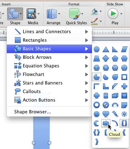Open the Flowchart shapes submenu
The image size is (130, 149).
pos(49,74)
